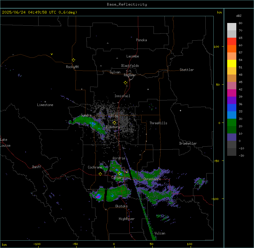This screenshot has height=248, width=254.
Task: Click the ThreeHills label
Action: coord(158,123)
